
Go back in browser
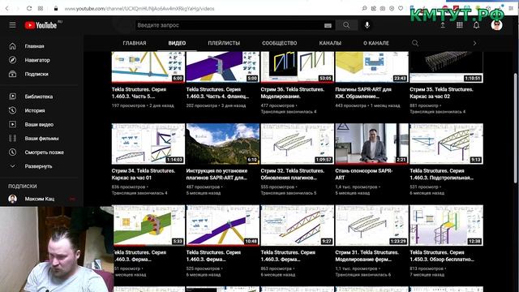pyautogui.click(x=7, y=8)
